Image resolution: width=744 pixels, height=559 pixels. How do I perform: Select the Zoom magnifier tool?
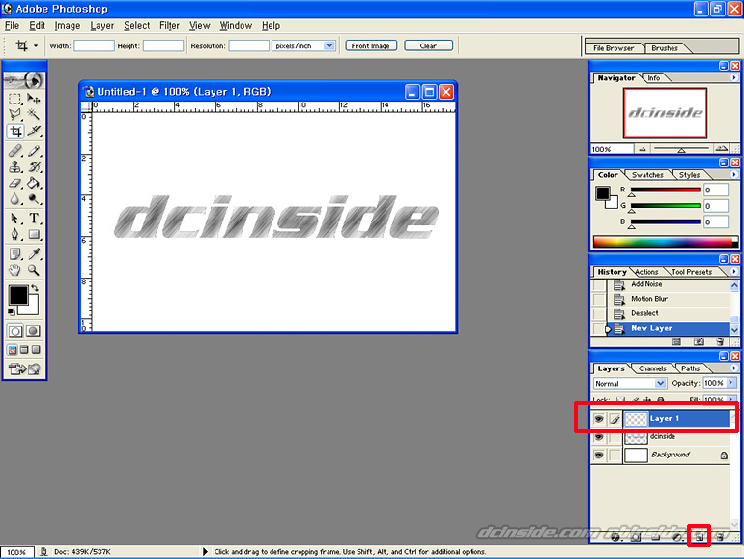tap(33, 270)
